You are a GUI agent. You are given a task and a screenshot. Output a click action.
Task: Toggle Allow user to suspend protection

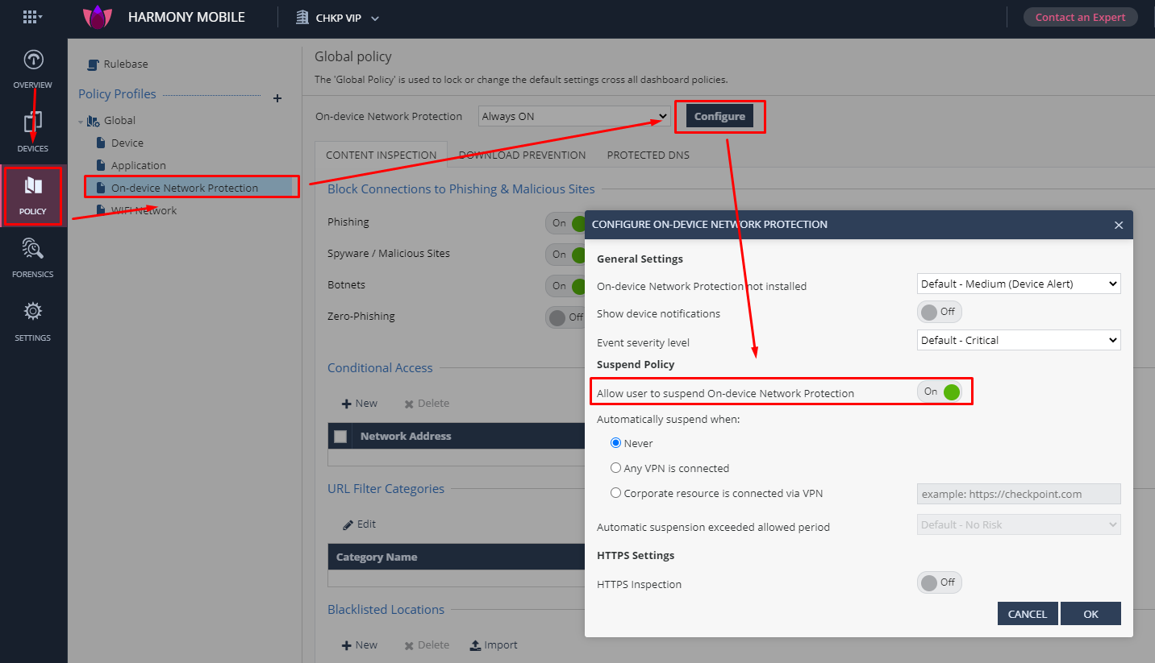tap(940, 392)
